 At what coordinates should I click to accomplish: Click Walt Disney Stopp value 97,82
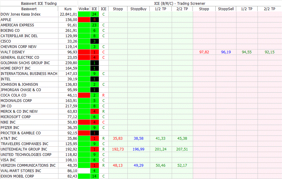(x=204, y=52)
